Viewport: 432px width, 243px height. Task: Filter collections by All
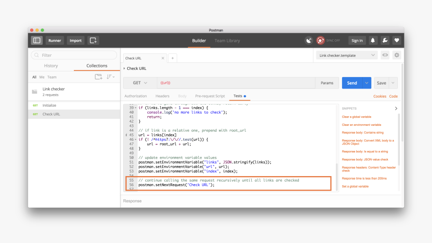point(34,77)
